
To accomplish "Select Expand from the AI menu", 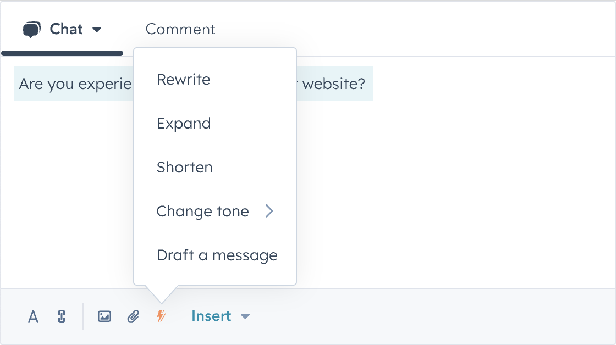I will (184, 123).
